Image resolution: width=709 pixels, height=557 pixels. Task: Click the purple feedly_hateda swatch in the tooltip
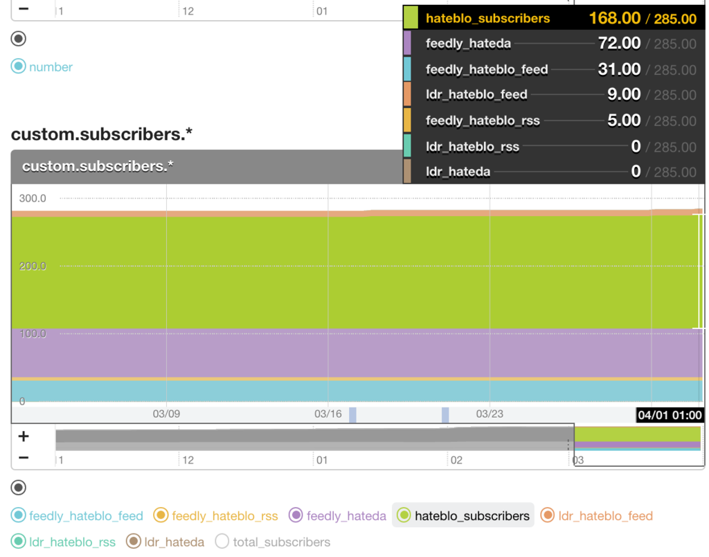(407, 43)
